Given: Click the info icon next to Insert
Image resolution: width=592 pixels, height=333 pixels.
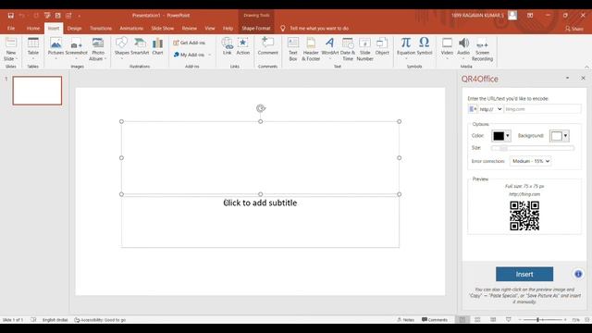Looking at the screenshot, I should [x=578, y=274].
